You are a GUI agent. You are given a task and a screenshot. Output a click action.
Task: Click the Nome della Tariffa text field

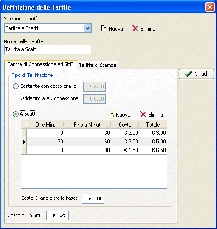[x=48, y=49]
